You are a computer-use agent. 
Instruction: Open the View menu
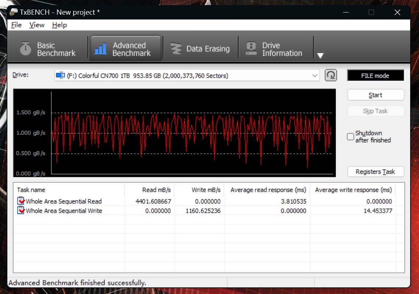coord(37,25)
